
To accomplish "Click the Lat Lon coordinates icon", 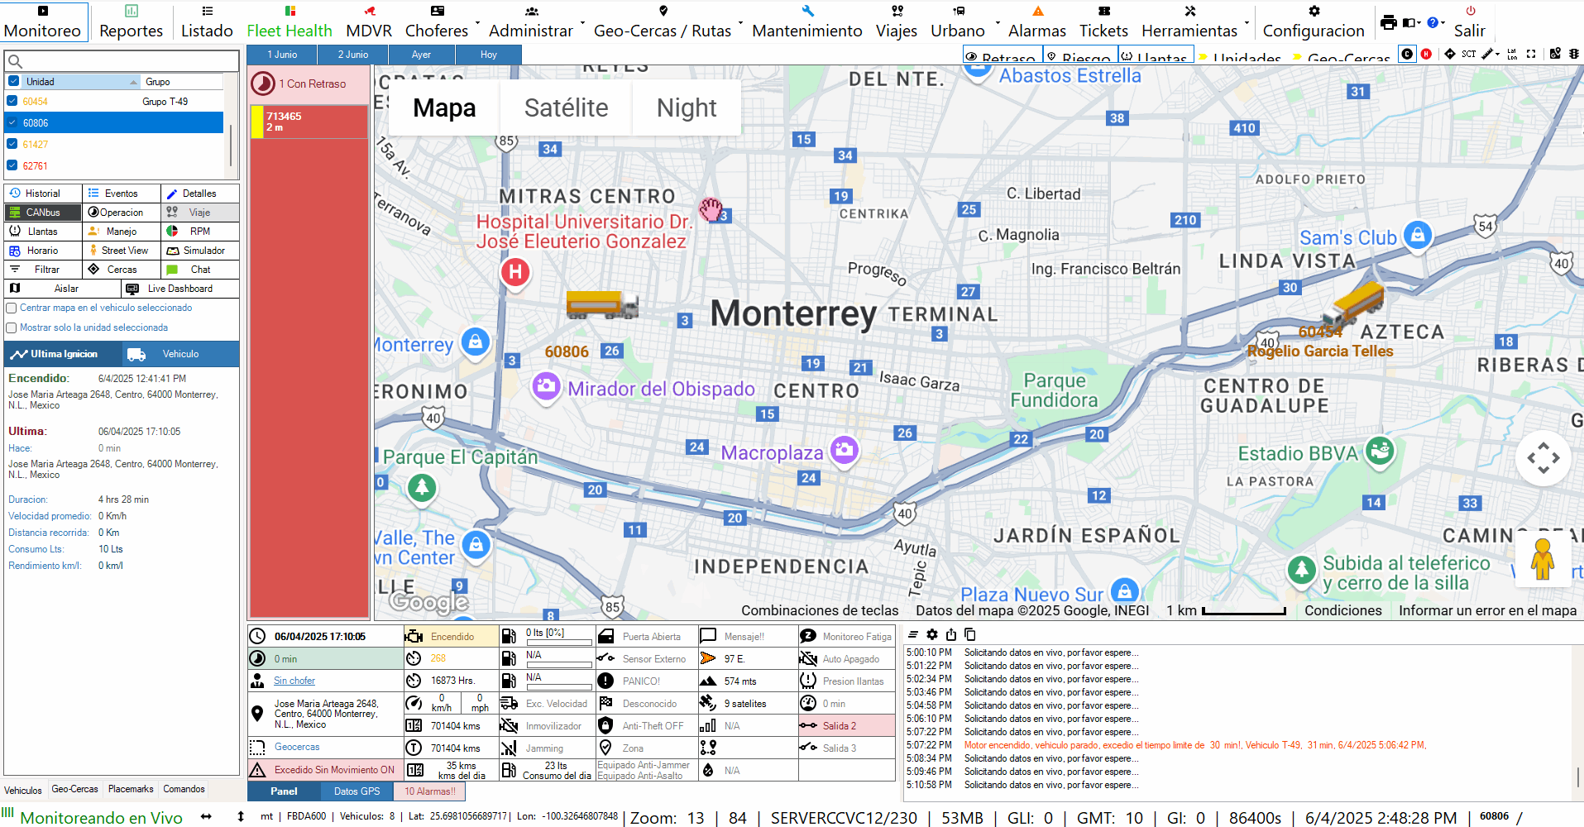I will pyautogui.click(x=1512, y=54).
